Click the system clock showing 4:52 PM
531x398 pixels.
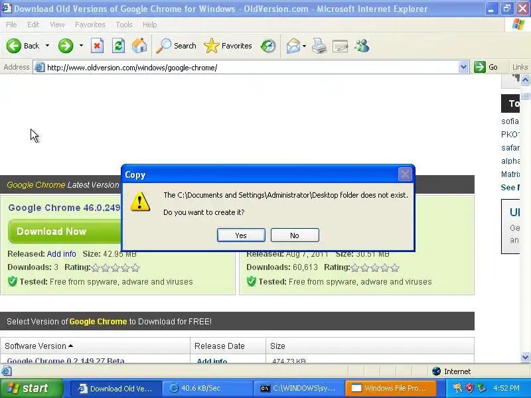(x=506, y=388)
